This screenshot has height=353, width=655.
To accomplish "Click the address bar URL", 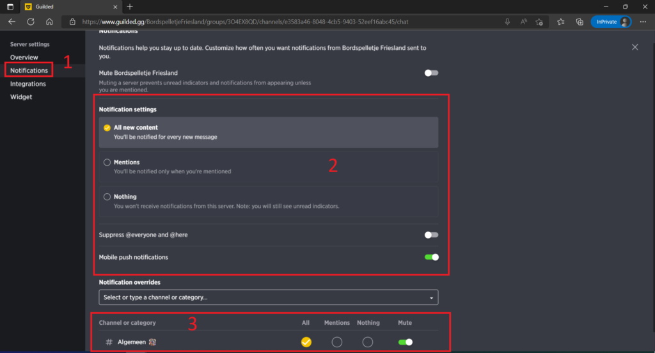I will pyautogui.click(x=245, y=22).
